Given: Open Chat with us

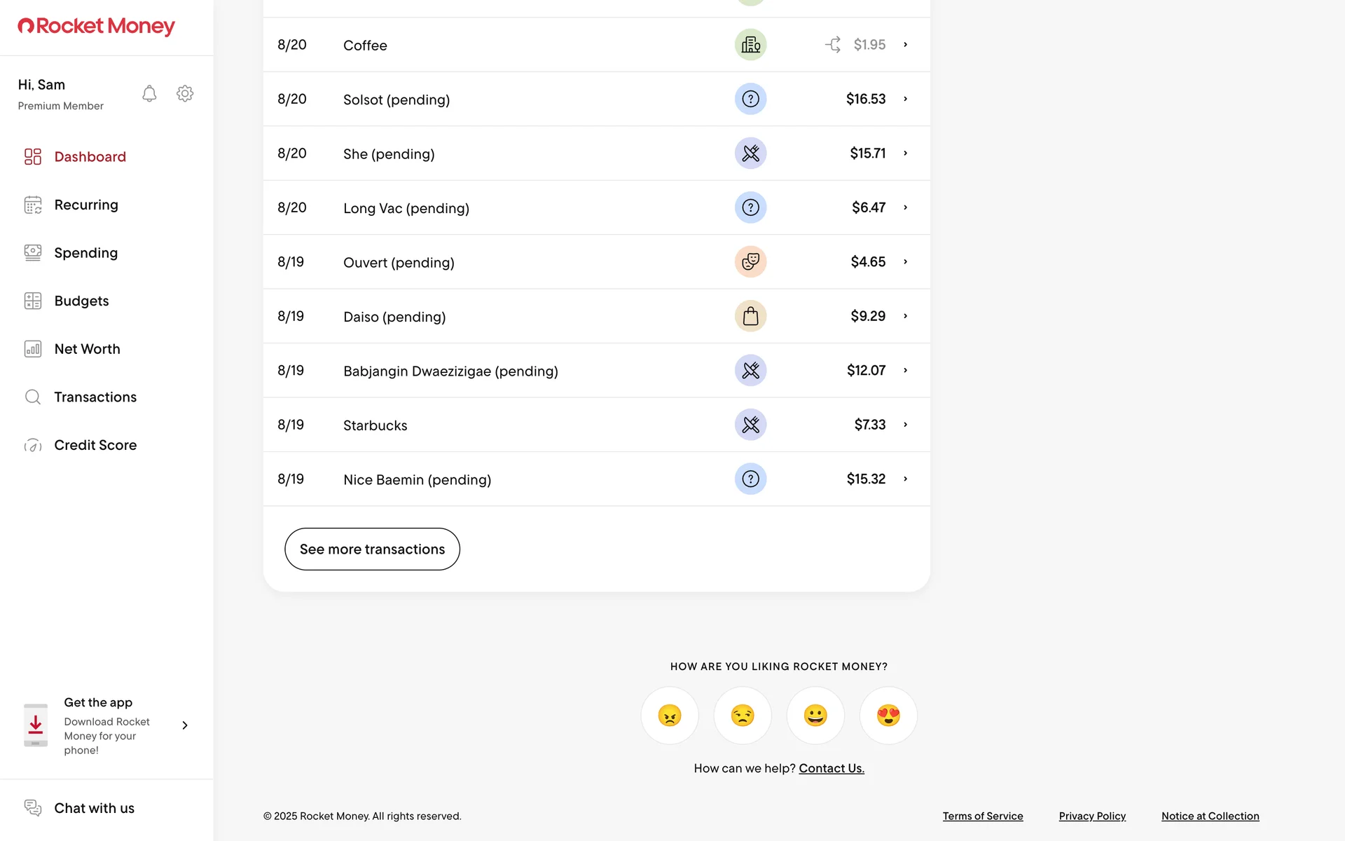Looking at the screenshot, I should click(94, 808).
